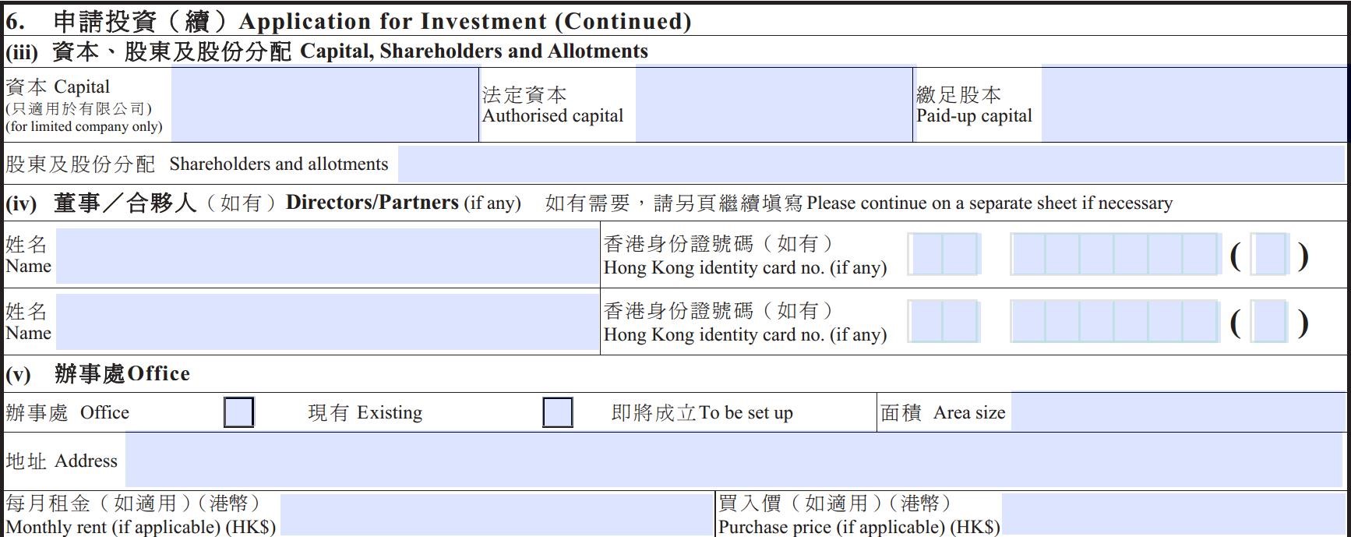Click second director's HKID prefix letter boxes
1351x537 pixels.
pos(944,321)
